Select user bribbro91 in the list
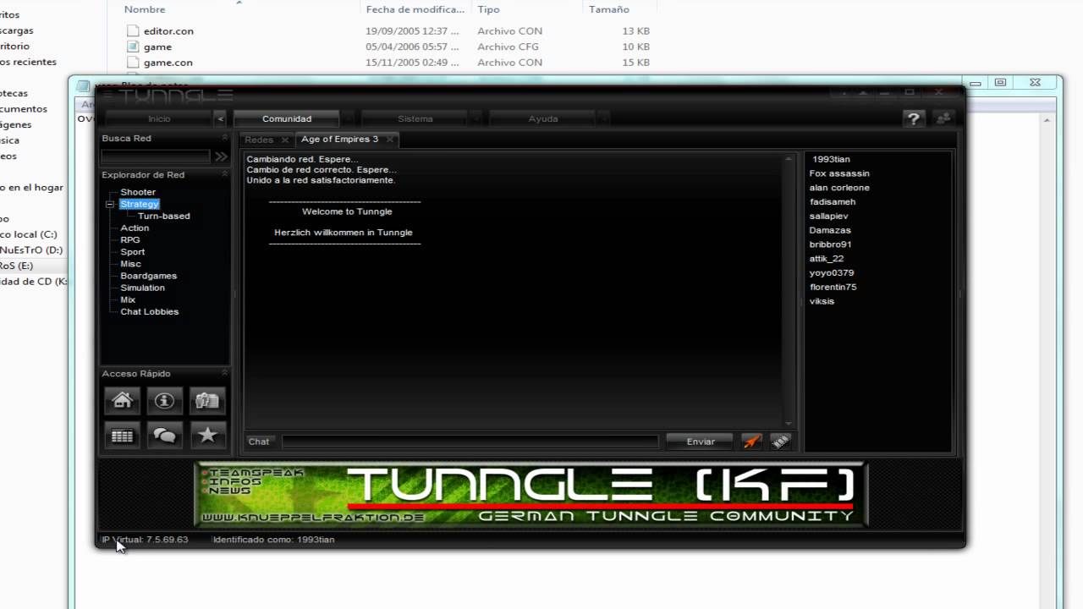The image size is (1083, 609). (831, 244)
